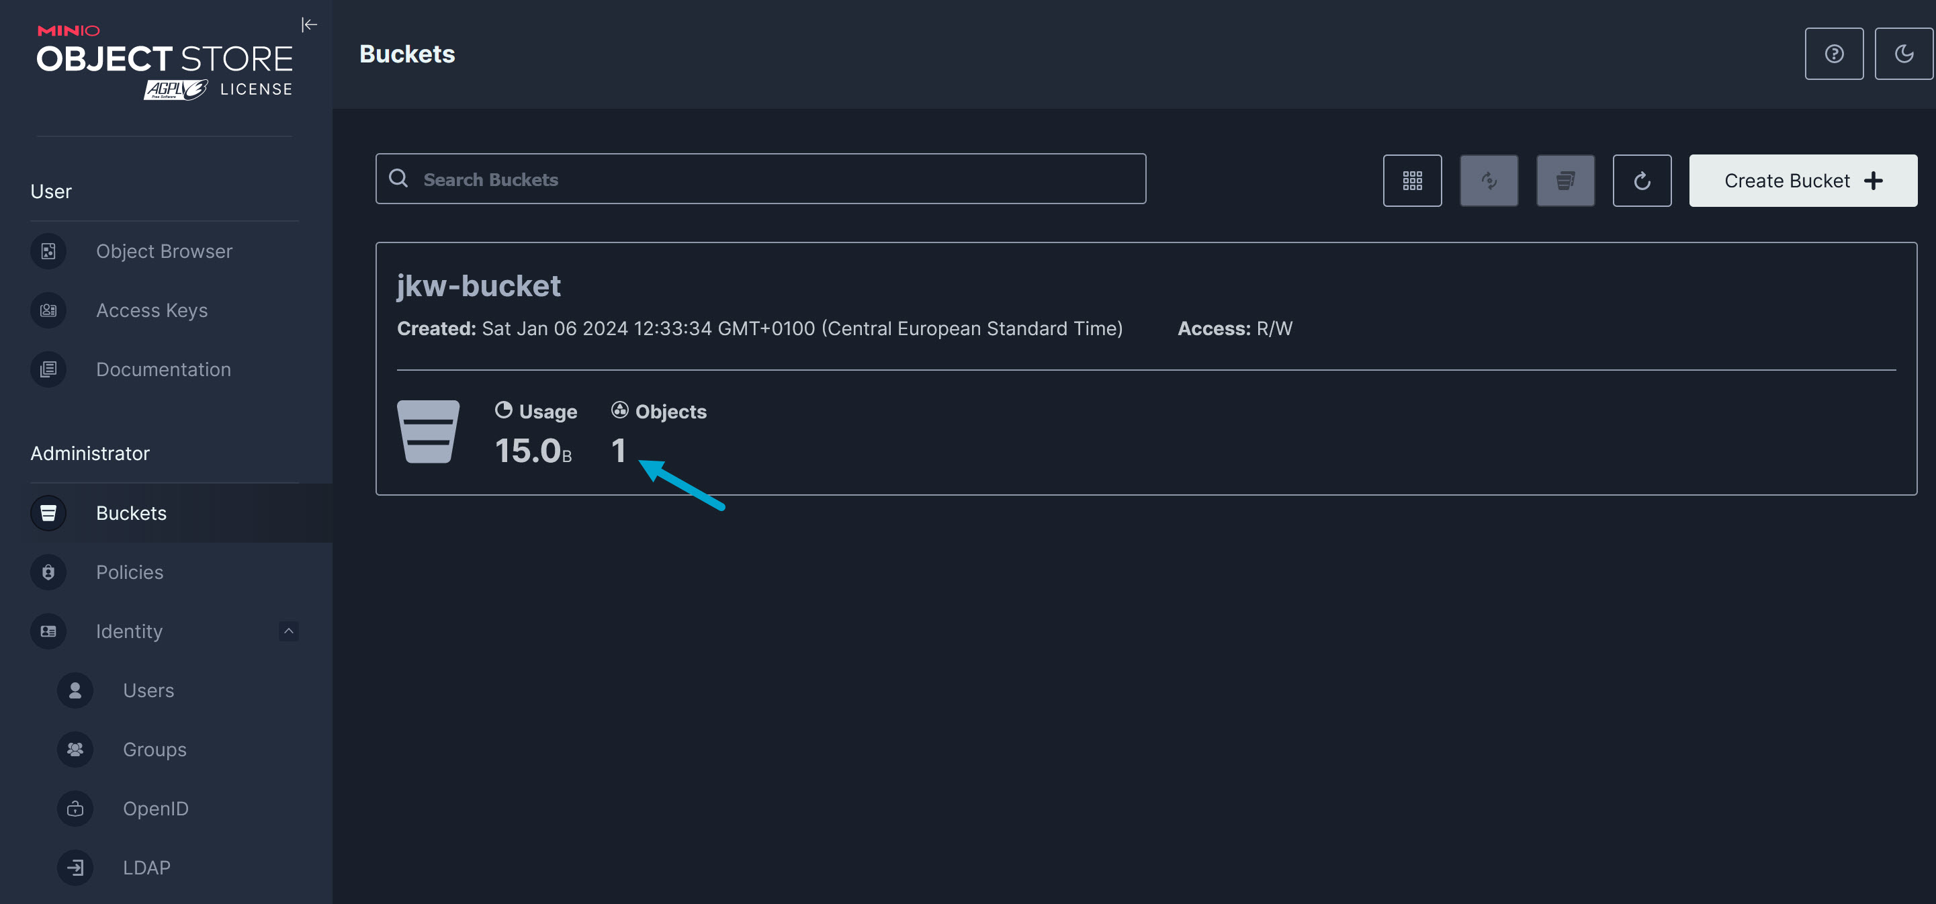The width and height of the screenshot is (1936, 904).
Task: Click the Documentation book icon
Action: [47, 369]
